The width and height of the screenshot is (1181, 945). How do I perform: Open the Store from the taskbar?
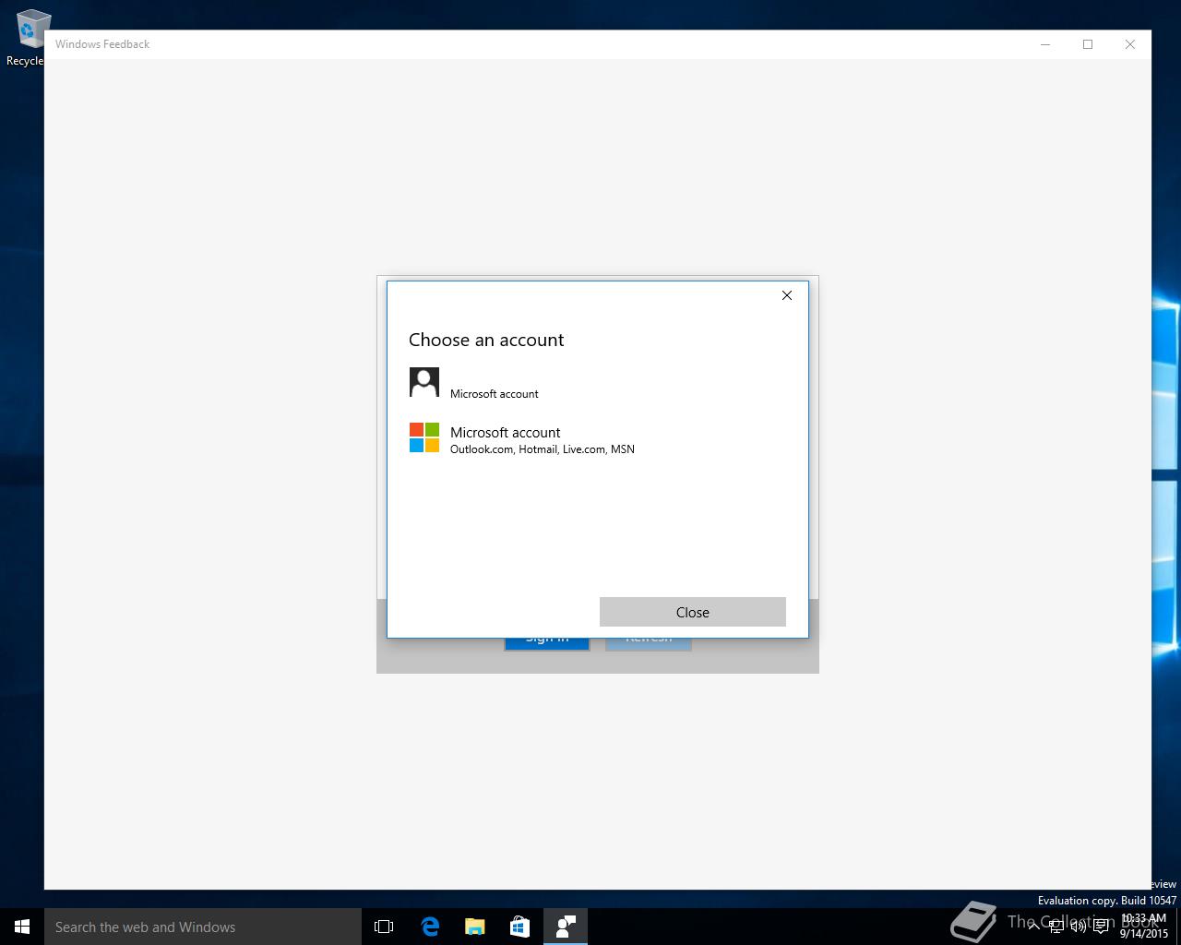point(520,927)
